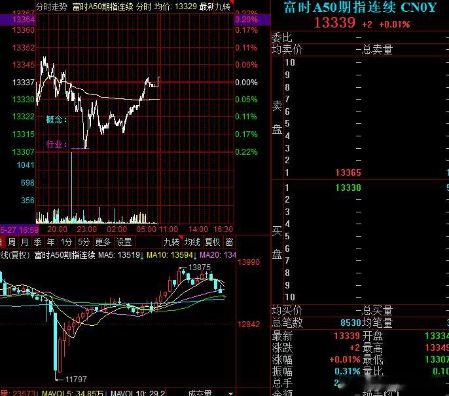This screenshot has height=396, width=449.
Task: Click the 12842 K-line price axis label
Action: [x=249, y=325]
